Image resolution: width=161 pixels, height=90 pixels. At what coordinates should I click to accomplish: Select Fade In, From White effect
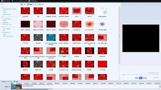tap(38, 24)
